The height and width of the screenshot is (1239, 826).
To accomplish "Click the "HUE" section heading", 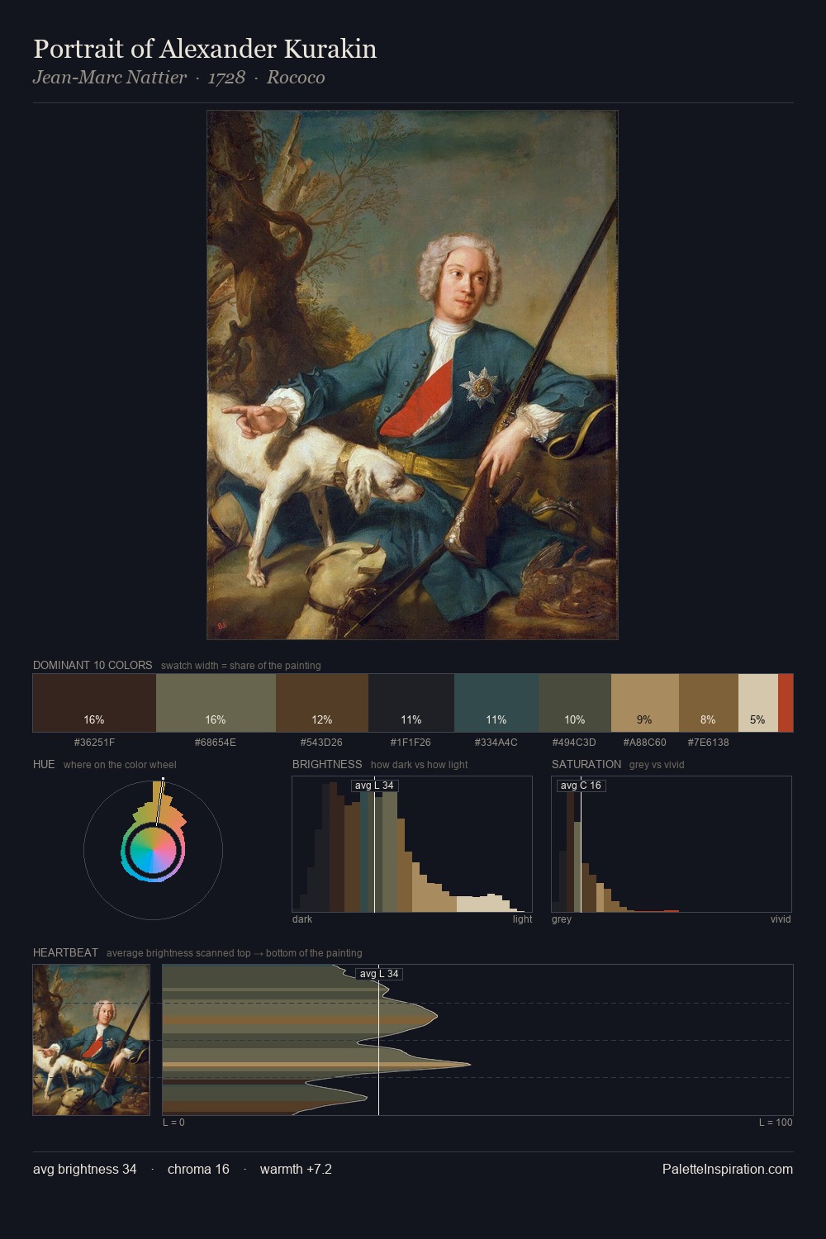I will click(x=44, y=764).
